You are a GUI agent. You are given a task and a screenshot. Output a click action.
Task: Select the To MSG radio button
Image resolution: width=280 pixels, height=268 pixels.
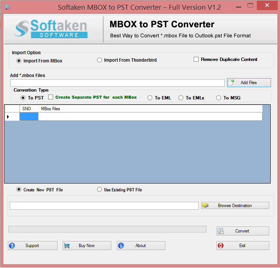pos(219,98)
